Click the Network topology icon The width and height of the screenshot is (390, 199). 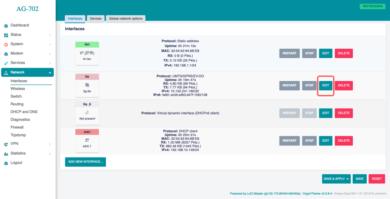pos(6,73)
